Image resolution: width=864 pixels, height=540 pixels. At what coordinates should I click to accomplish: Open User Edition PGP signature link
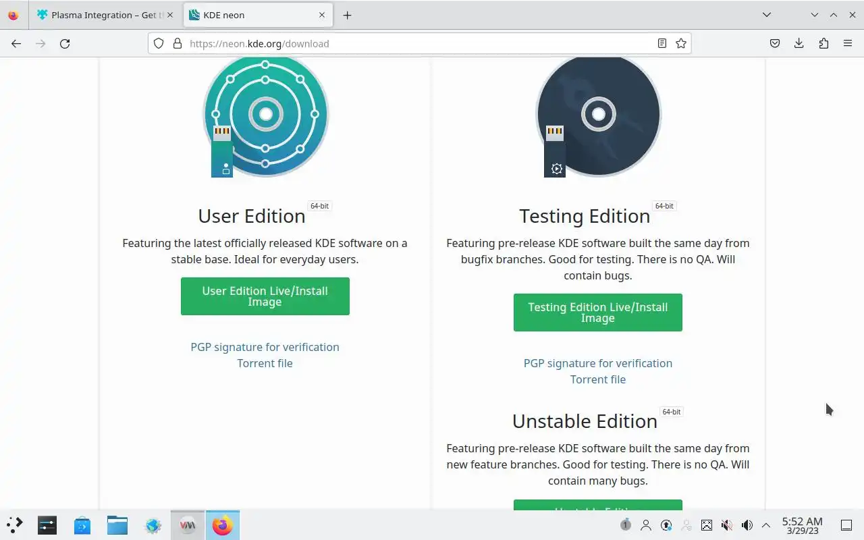tap(265, 347)
